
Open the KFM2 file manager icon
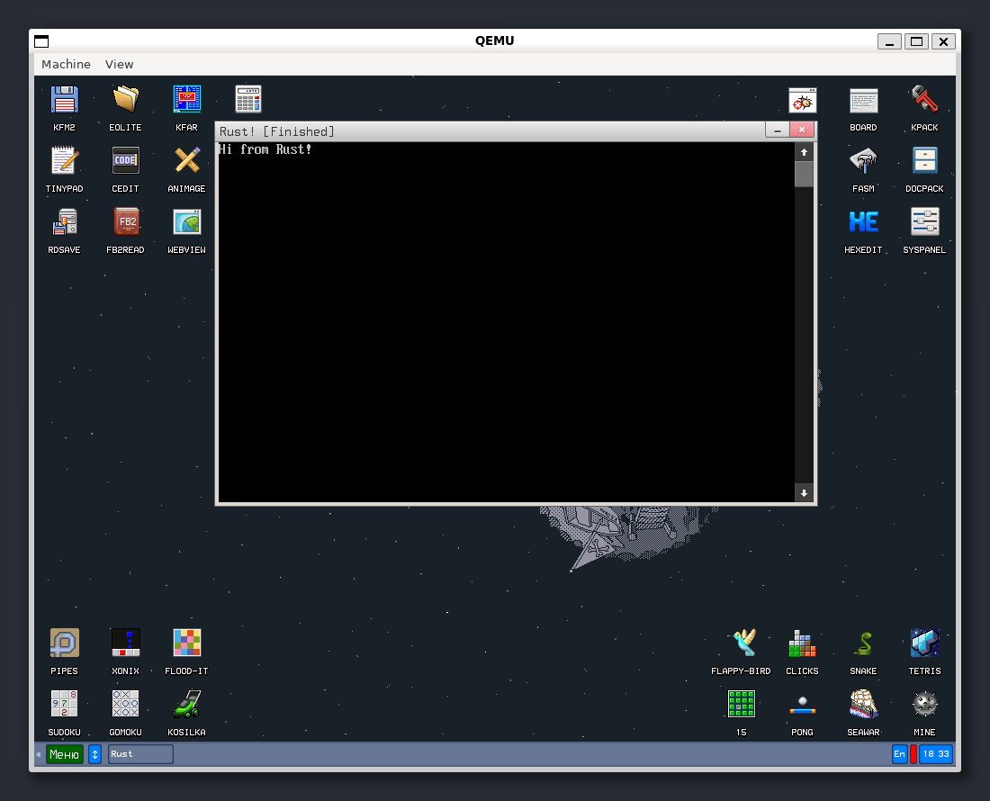point(64,100)
